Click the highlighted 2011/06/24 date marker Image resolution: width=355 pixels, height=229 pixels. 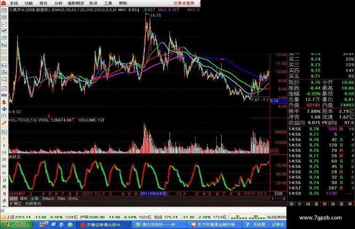click(x=154, y=194)
